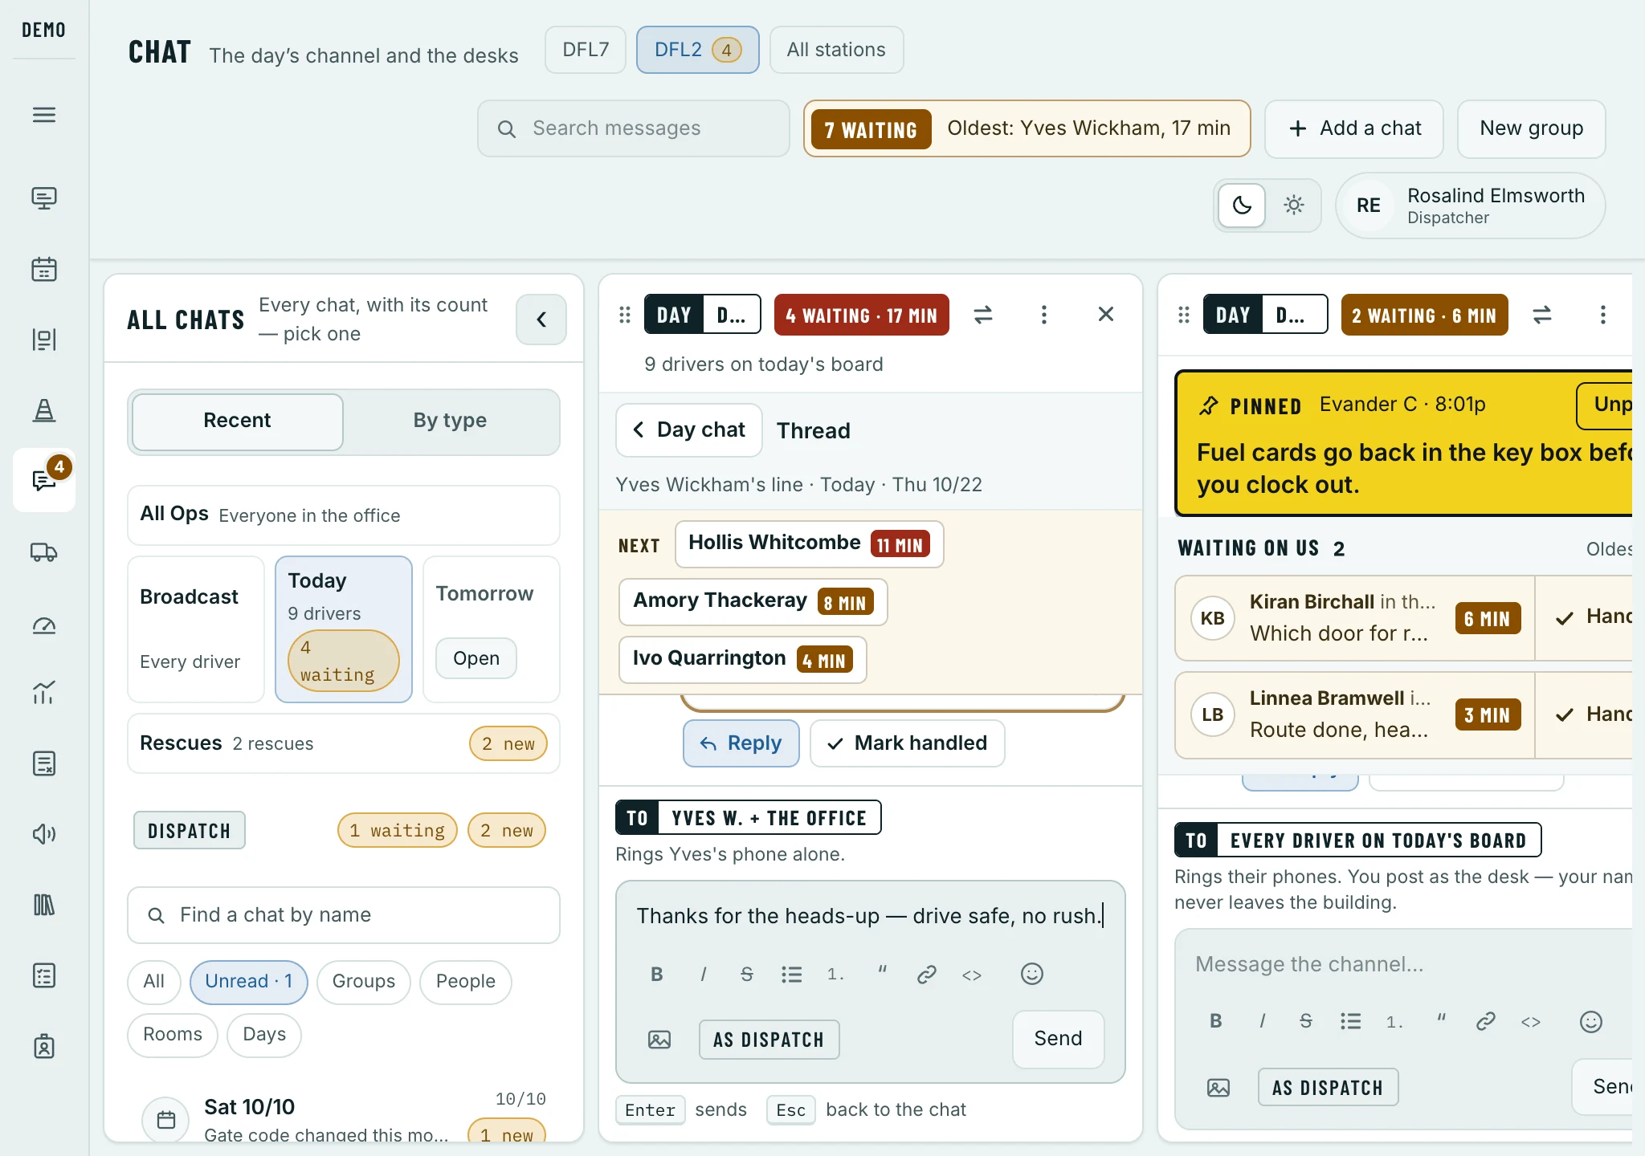Toggle the Groups filter chip
Image resolution: width=1645 pixels, height=1156 pixels.
[x=363, y=982]
